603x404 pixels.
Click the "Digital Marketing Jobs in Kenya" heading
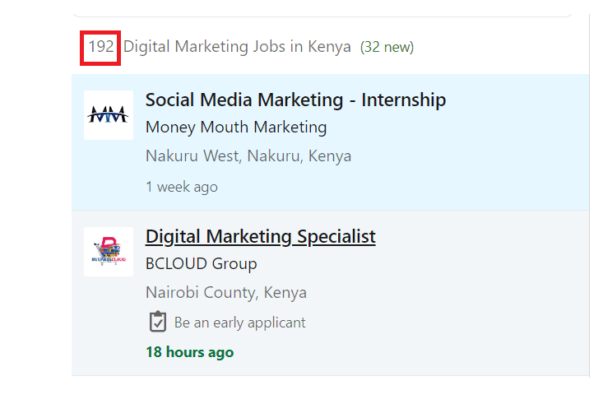237,47
